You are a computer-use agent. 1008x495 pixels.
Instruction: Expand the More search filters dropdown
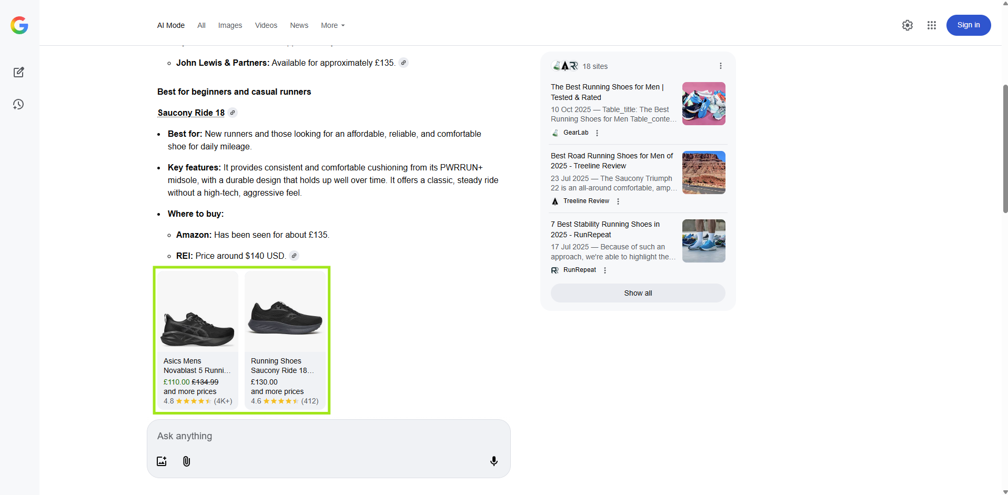point(332,25)
